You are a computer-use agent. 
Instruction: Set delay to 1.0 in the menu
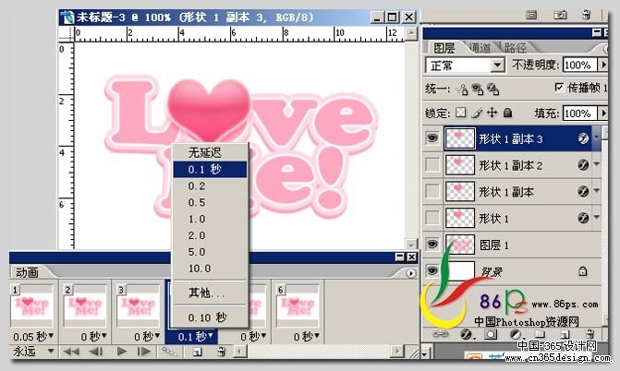tap(210, 220)
